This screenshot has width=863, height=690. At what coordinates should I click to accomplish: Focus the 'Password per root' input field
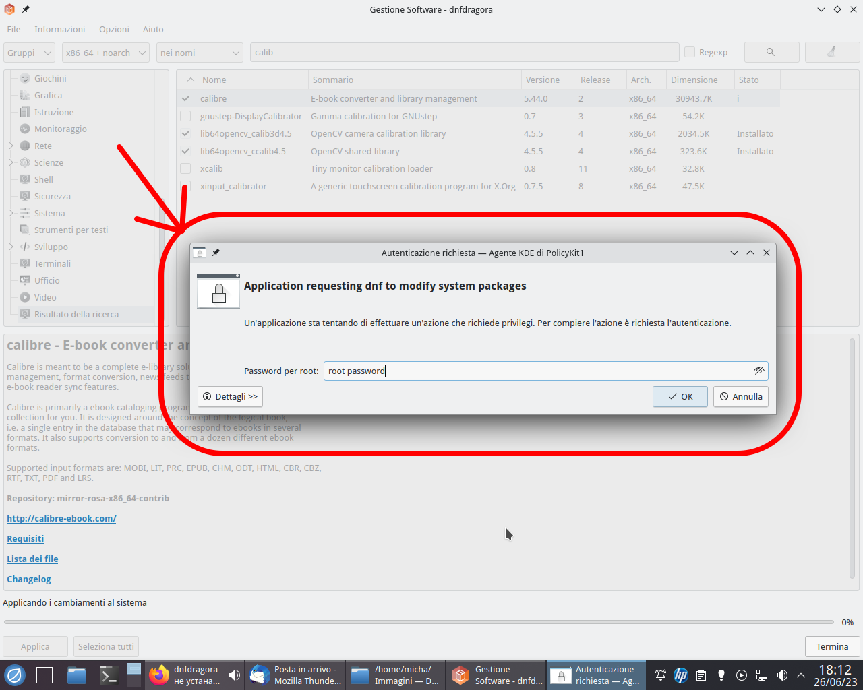[546, 371]
